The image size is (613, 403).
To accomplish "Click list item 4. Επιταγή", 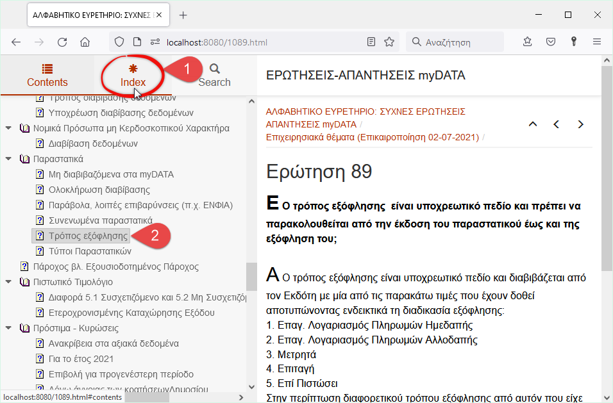I will click(x=290, y=368).
